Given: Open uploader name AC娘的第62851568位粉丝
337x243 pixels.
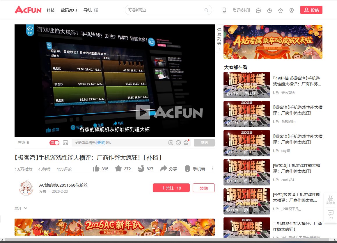Looking at the screenshot, I should 63,185.
